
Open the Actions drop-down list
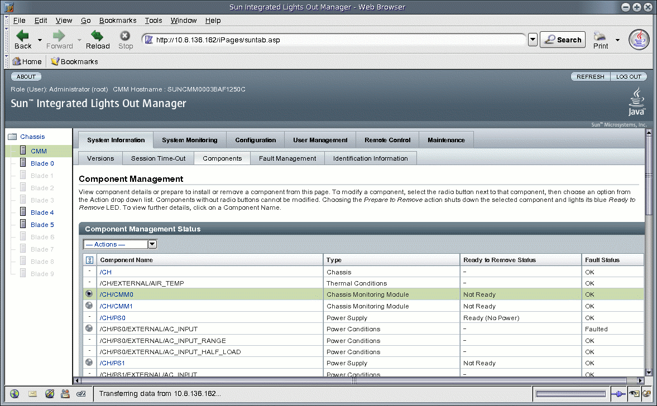(120, 244)
